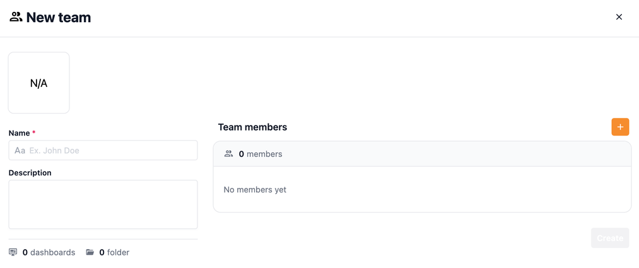Click the red required asterisk next to Name
This screenshot has height=268, width=639.
coord(34,133)
